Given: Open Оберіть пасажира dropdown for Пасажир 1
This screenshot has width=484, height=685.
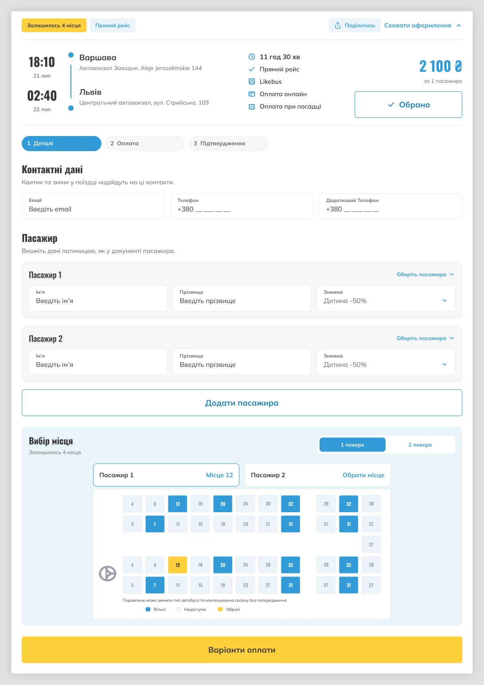Looking at the screenshot, I should coord(425,274).
